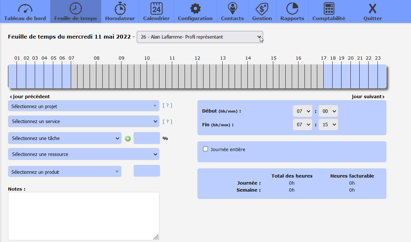
Task: Open the Tableau de bord gauge icon
Action: click(x=25, y=8)
